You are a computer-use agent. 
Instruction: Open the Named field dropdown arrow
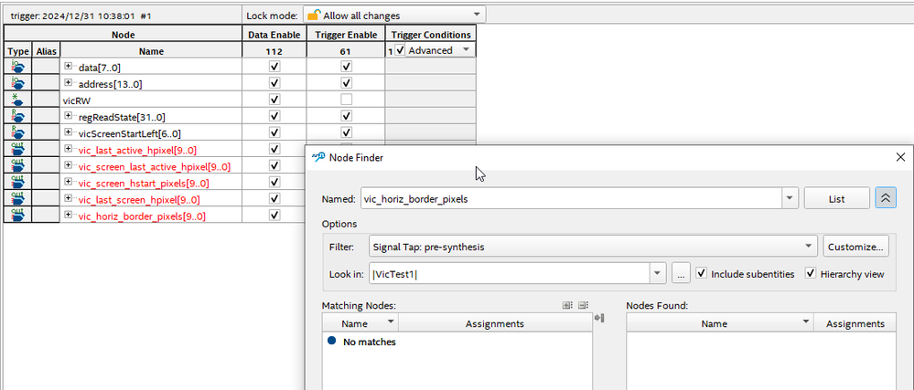click(x=790, y=198)
